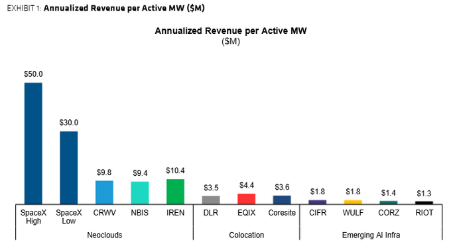Select the $1.4 value label

(x=389, y=192)
